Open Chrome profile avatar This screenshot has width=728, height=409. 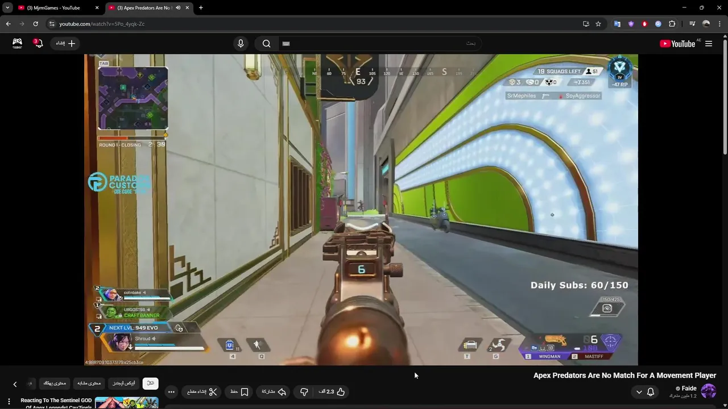[706, 24]
